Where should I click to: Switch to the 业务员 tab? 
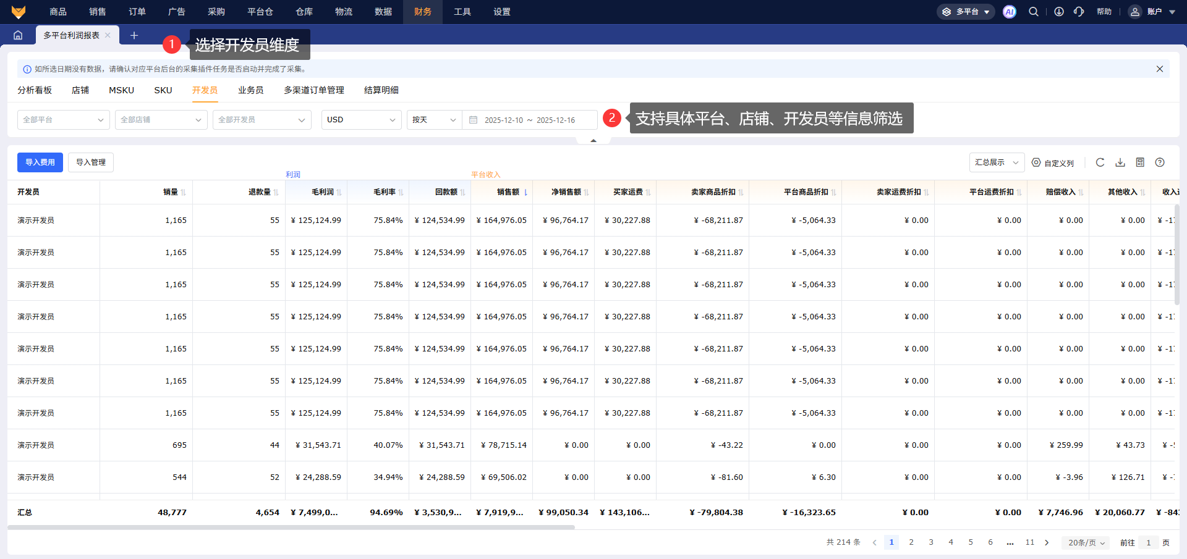pos(250,90)
